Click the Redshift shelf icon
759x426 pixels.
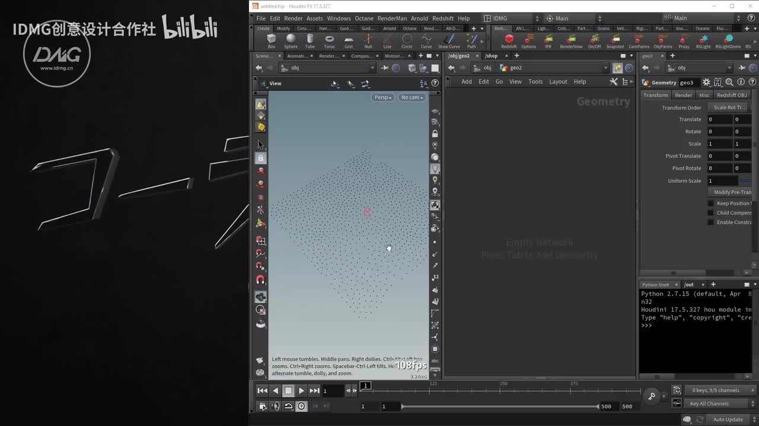click(509, 41)
